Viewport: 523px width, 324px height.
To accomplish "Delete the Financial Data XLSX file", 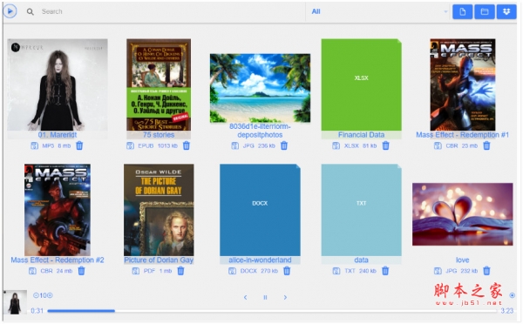I will (385, 145).
